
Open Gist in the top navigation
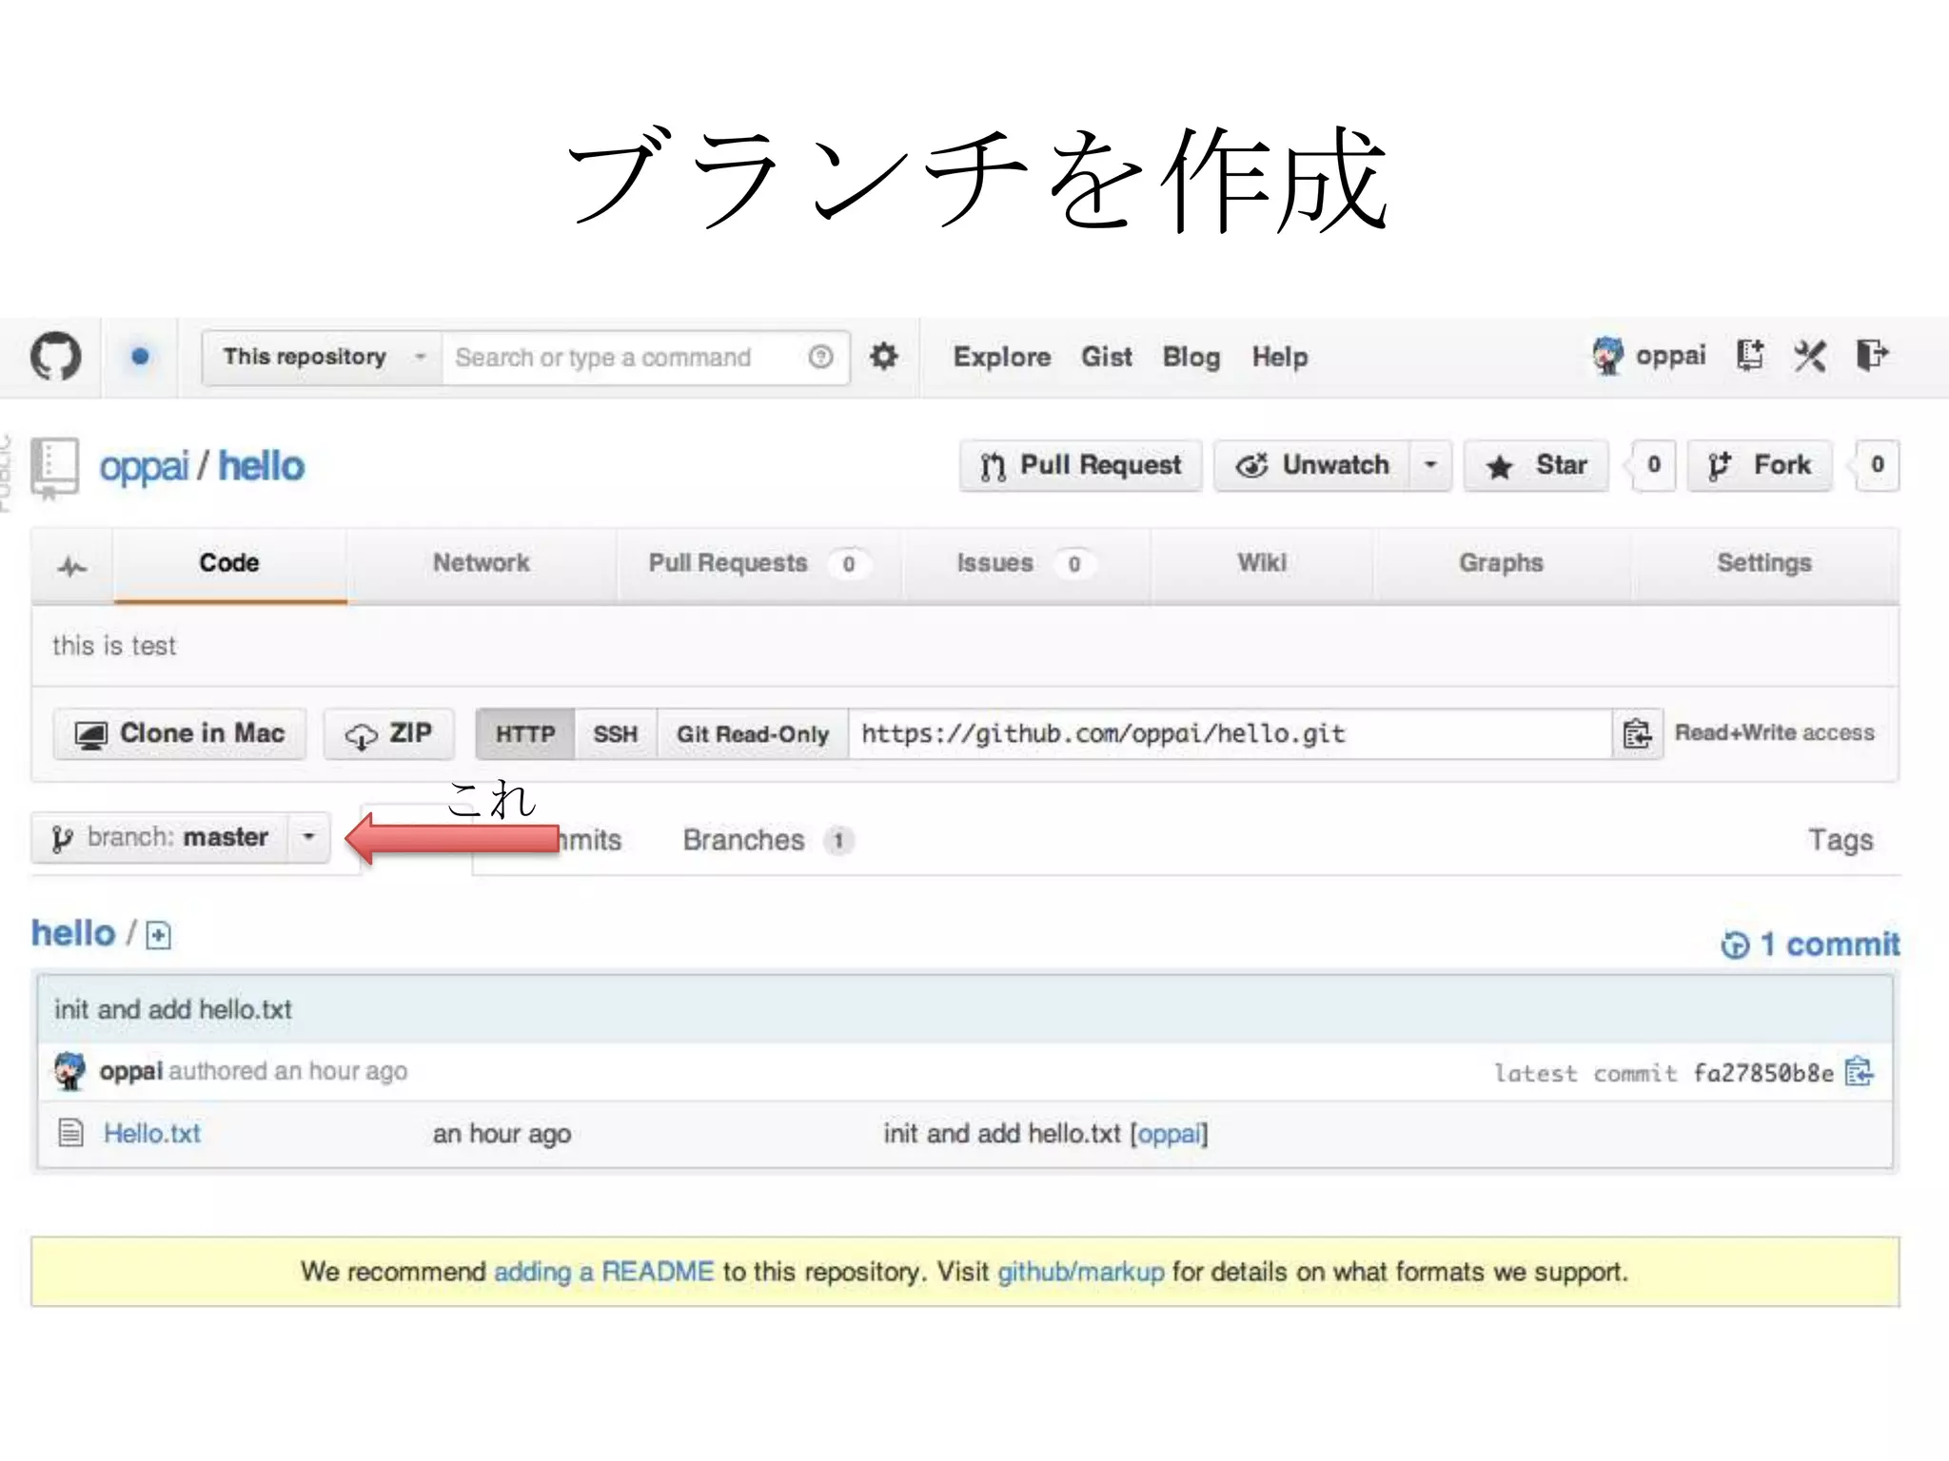pyautogui.click(x=1107, y=357)
